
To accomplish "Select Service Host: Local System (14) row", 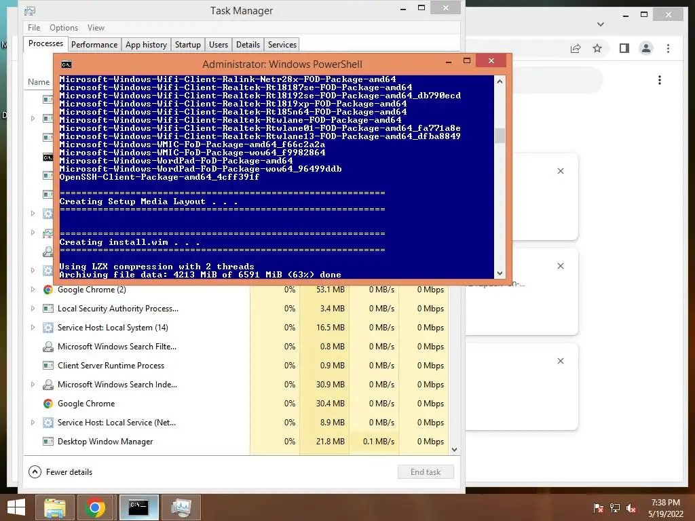I will tap(236, 328).
